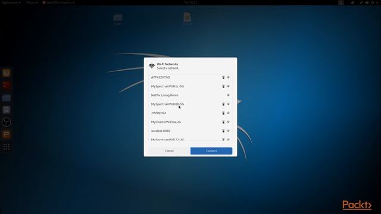The image size is (381, 214).
Task: Click the gray document icon in the dock
Action: point(7,110)
